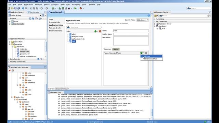Open the Refactor menu
This screenshot has width=219, height=123.
click(x=38, y=4)
